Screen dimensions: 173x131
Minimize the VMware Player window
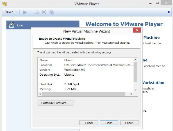(x=150, y=3)
